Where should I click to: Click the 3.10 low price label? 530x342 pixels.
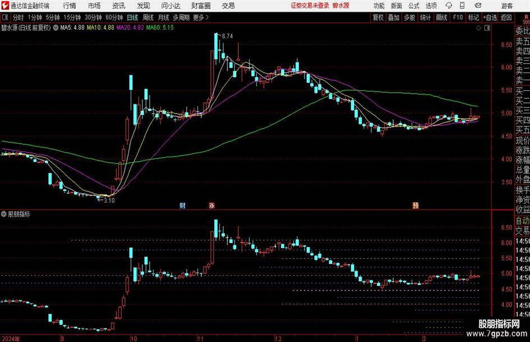tap(109, 200)
